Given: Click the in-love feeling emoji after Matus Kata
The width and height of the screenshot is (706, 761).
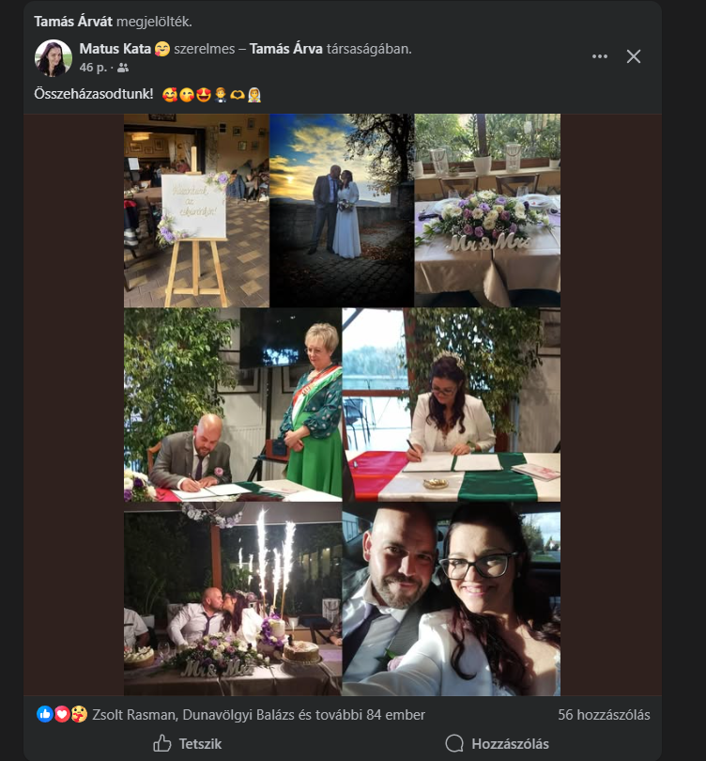Looking at the screenshot, I should pyautogui.click(x=161, y=49).
